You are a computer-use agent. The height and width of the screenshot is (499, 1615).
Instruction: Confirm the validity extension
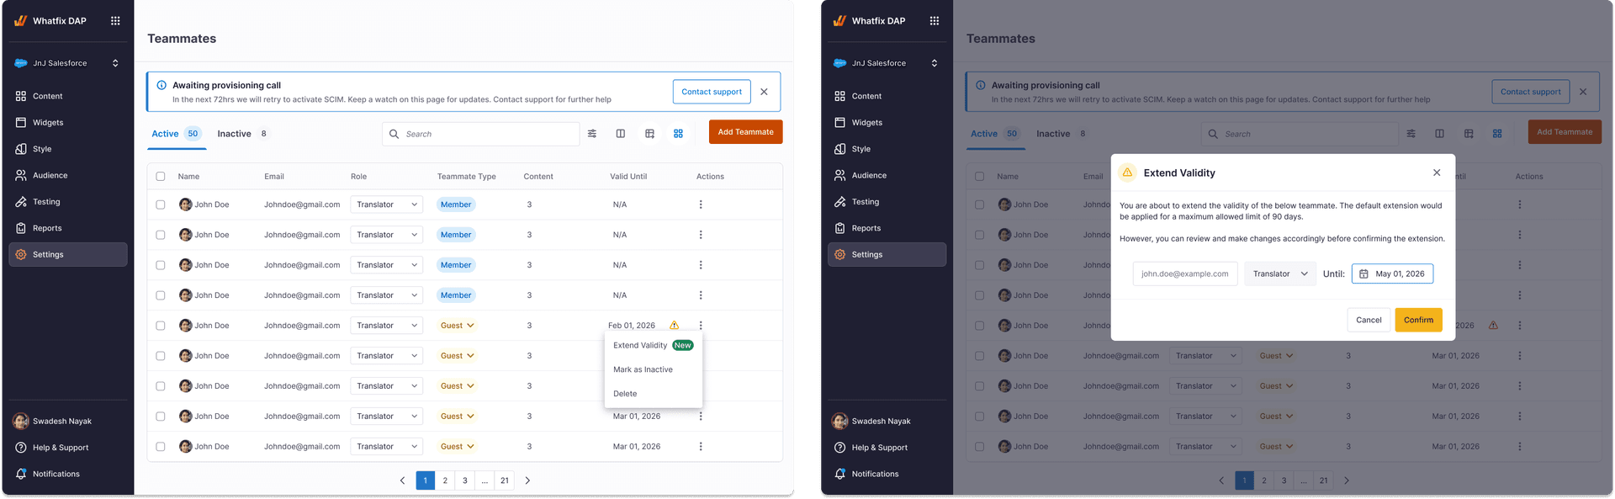click(1418, 320)
